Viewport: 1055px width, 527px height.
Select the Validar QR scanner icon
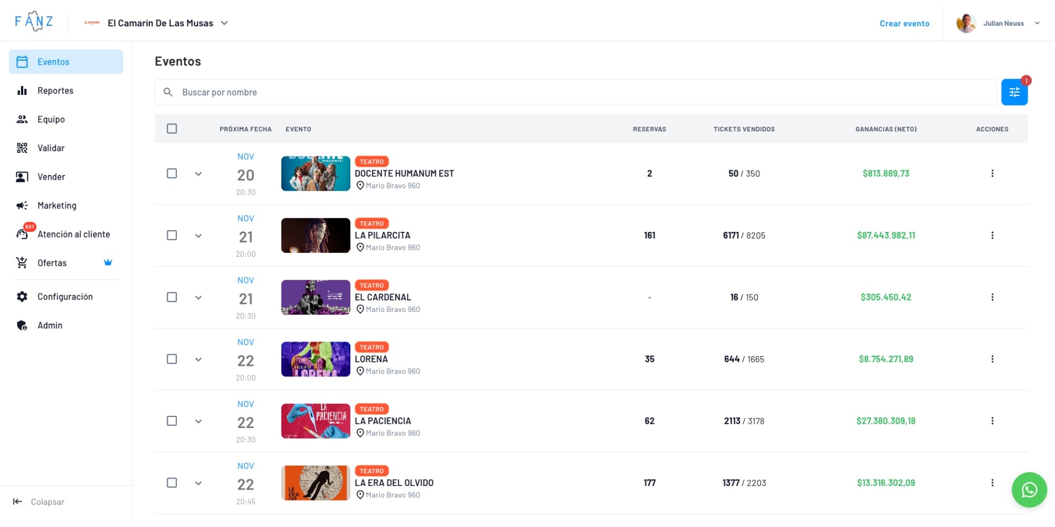[x=22, y=148]
